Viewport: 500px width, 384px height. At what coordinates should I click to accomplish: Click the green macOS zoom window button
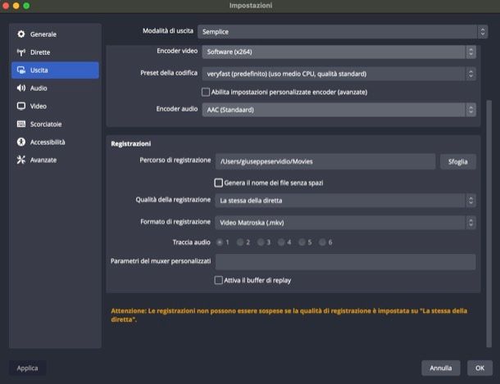[x=38, y=6]
